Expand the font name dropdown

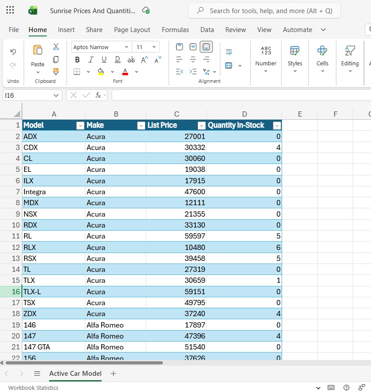pos(127,47)
